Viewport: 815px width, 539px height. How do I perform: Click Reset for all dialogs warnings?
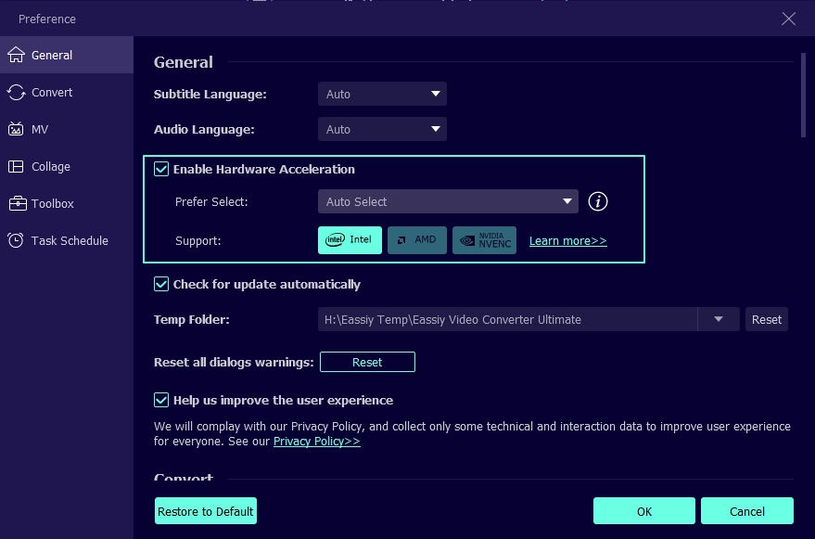point(367,362)
